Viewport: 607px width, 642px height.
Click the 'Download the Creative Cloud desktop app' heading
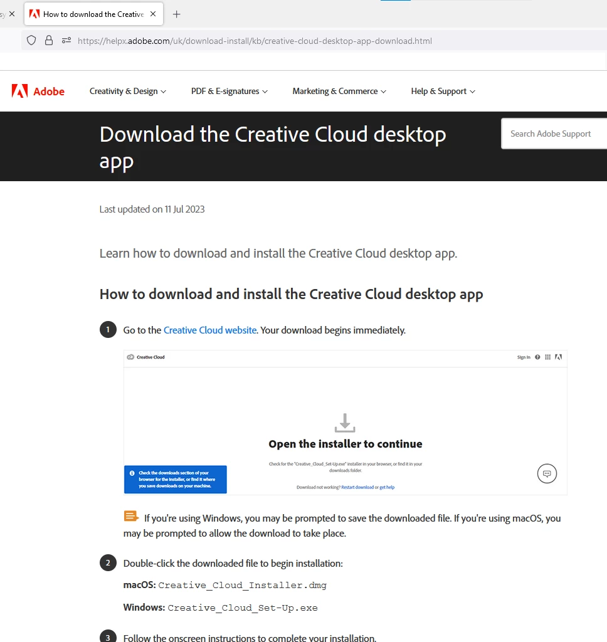tap(273, 147)
